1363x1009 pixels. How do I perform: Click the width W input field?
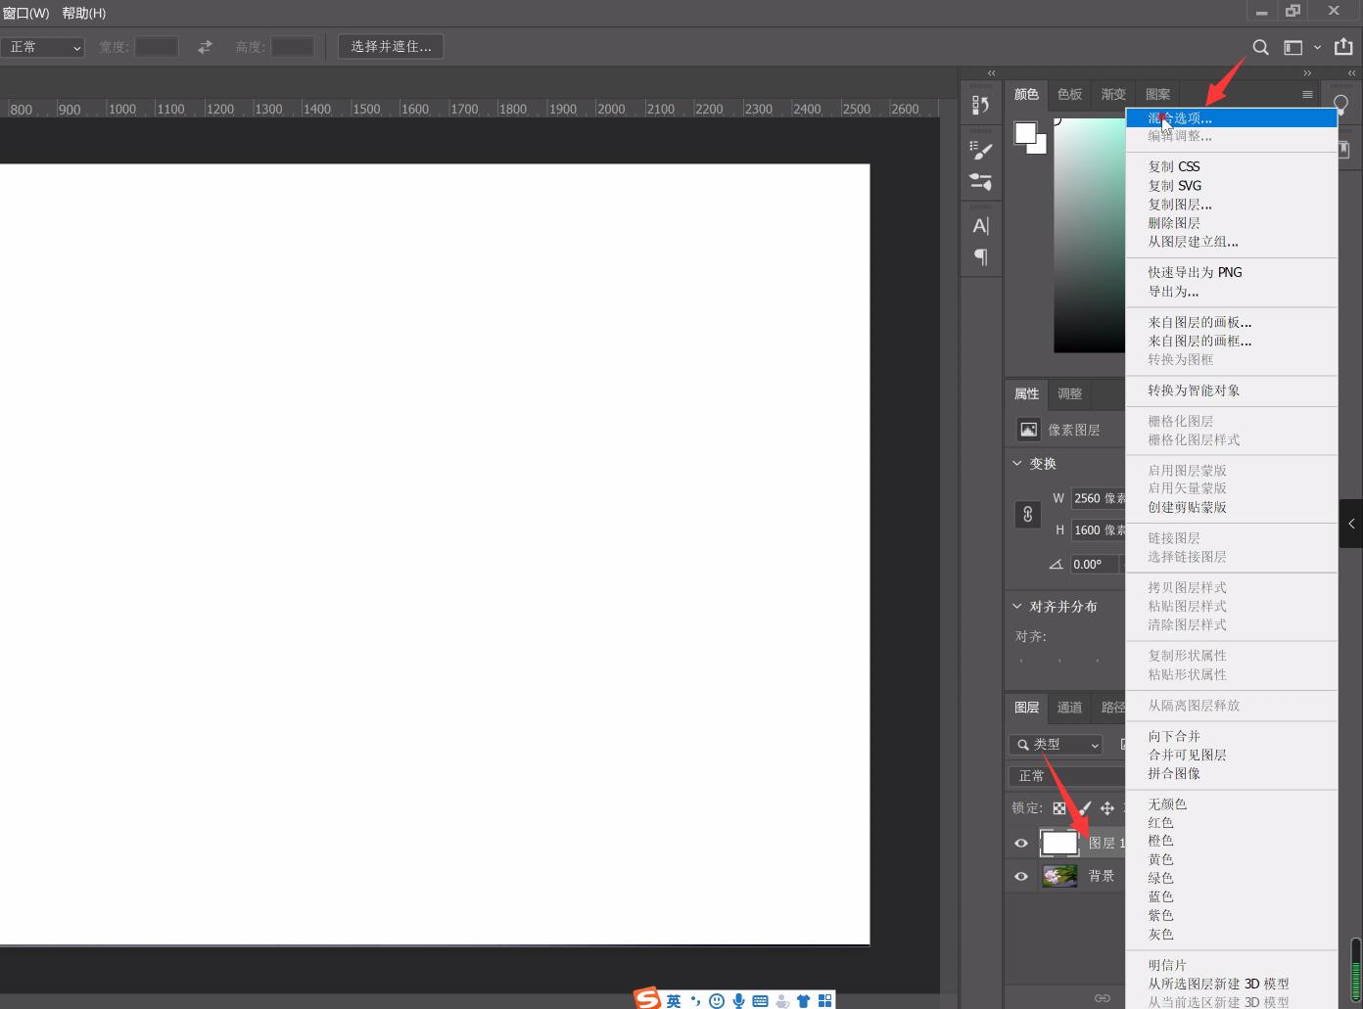pos(1099,498)
